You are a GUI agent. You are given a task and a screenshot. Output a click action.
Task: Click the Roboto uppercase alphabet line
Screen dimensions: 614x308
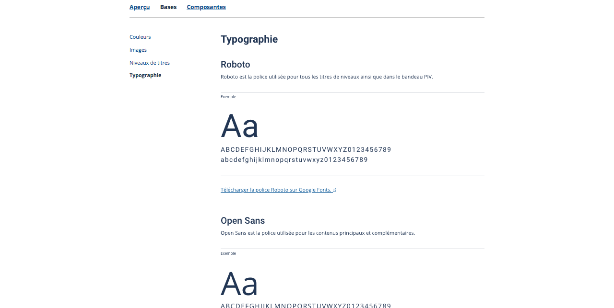(306, 149)
